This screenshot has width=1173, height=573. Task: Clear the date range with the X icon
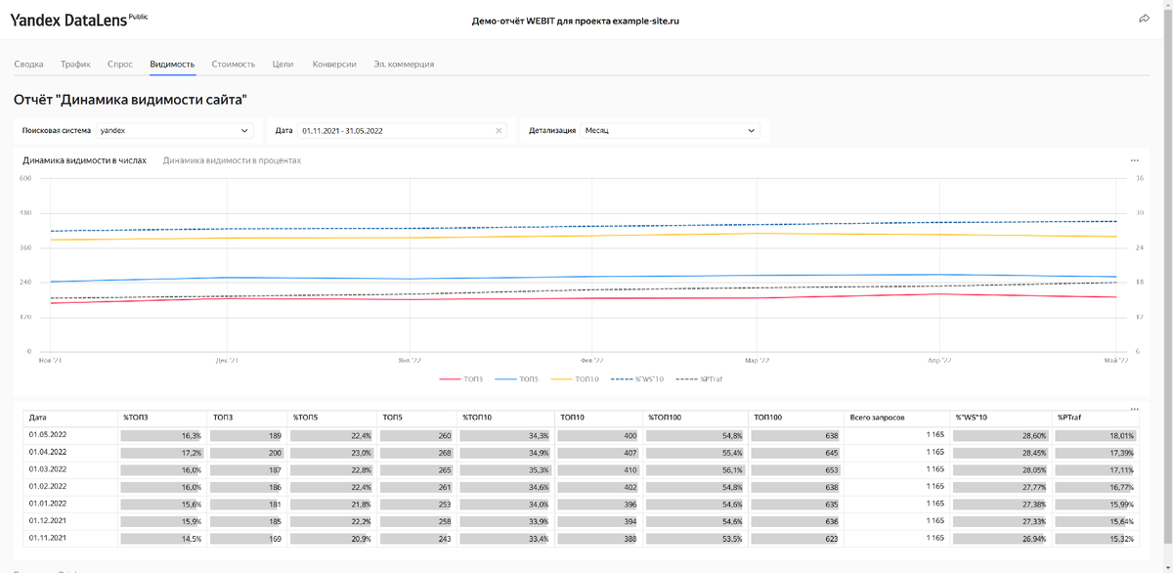click(x=499, y=130)
